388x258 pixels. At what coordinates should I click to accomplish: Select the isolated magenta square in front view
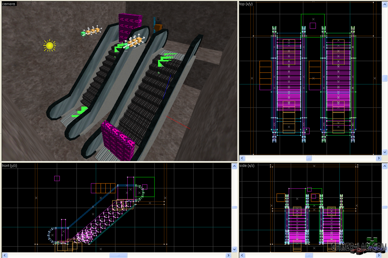57,178
